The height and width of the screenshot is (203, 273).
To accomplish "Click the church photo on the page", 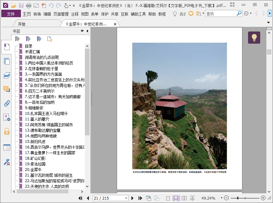I will pyautogui.click(x=179, y=106).
